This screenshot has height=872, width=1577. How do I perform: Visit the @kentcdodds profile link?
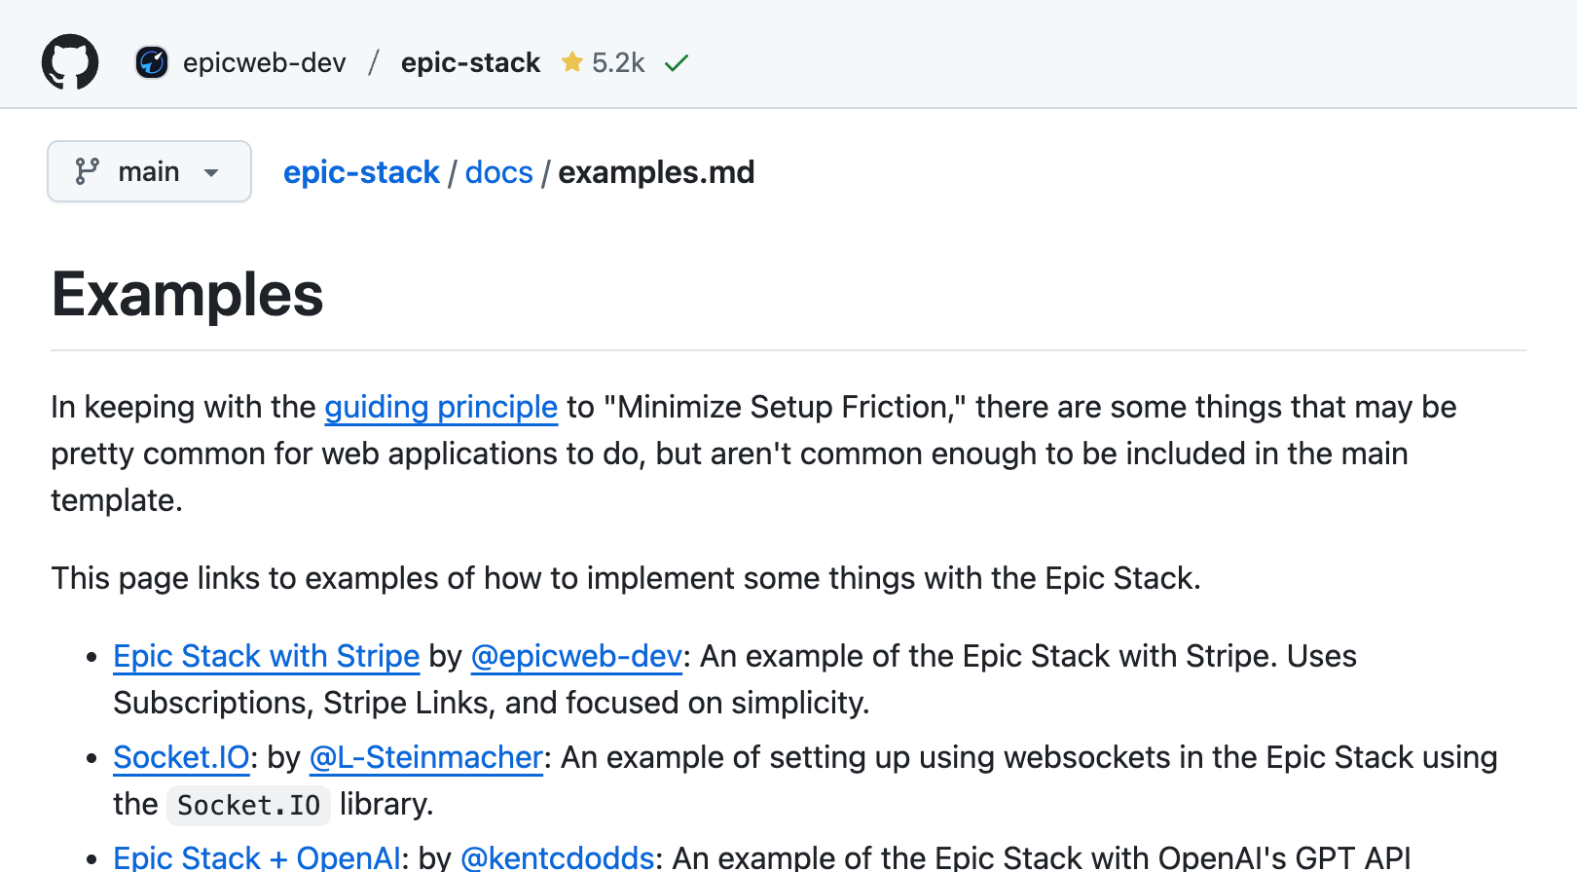tap(557, 857)
